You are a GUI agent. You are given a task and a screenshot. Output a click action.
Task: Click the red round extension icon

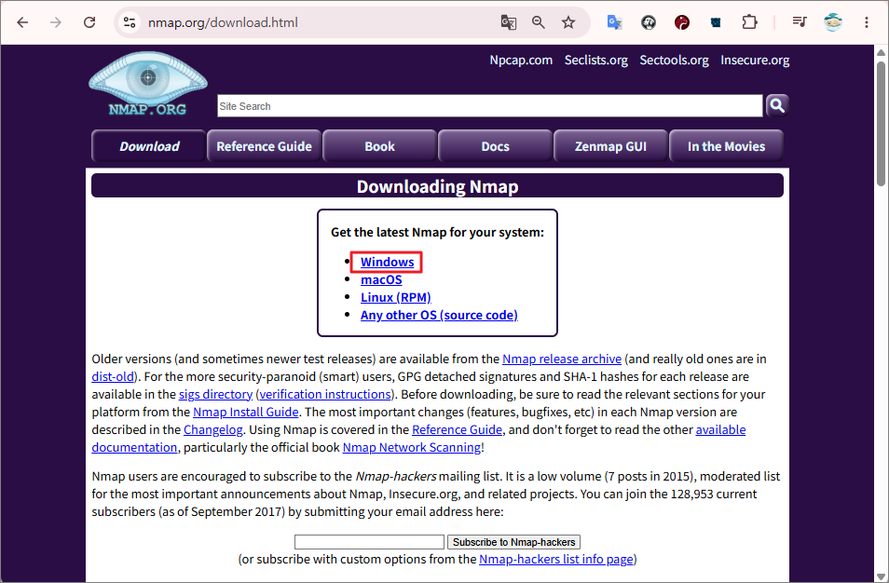(681, 22)
